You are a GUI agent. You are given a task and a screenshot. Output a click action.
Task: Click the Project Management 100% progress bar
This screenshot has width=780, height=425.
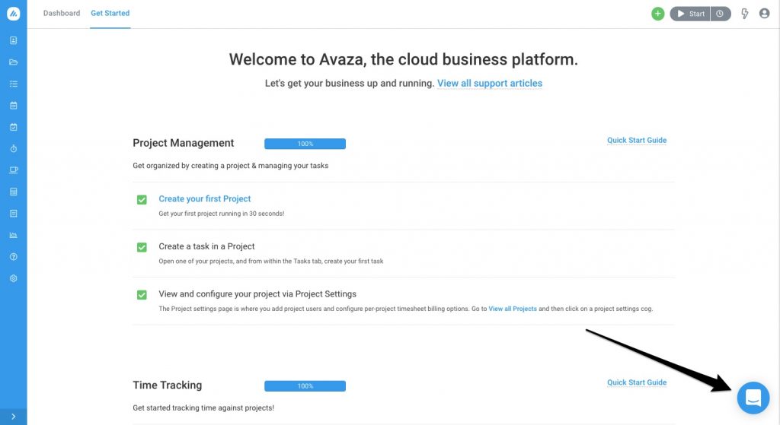(305, 144)
